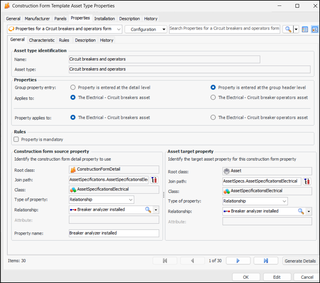
Task: Open the Characteristic sub-tab
Action: pos(42,40)
